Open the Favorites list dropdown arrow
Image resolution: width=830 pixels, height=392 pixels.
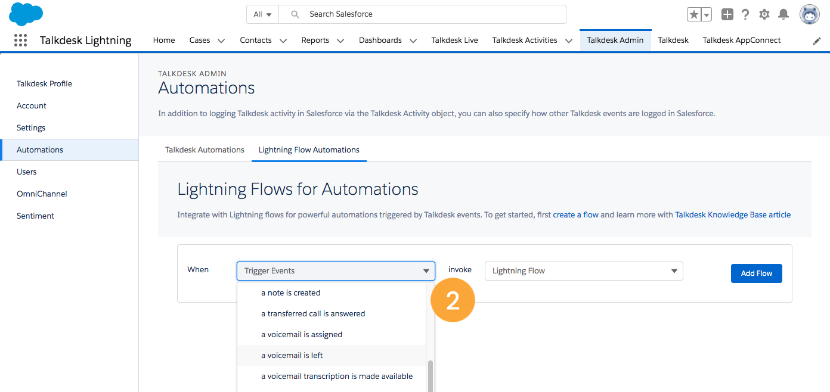click(707, 14)
